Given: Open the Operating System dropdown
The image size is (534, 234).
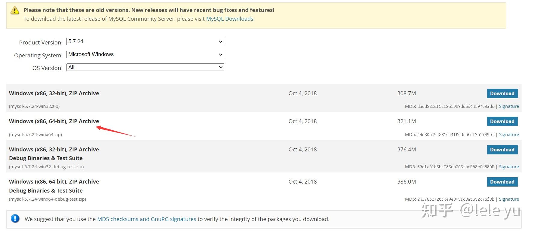Looking at the screenshot, I should [x=145, y=54].
